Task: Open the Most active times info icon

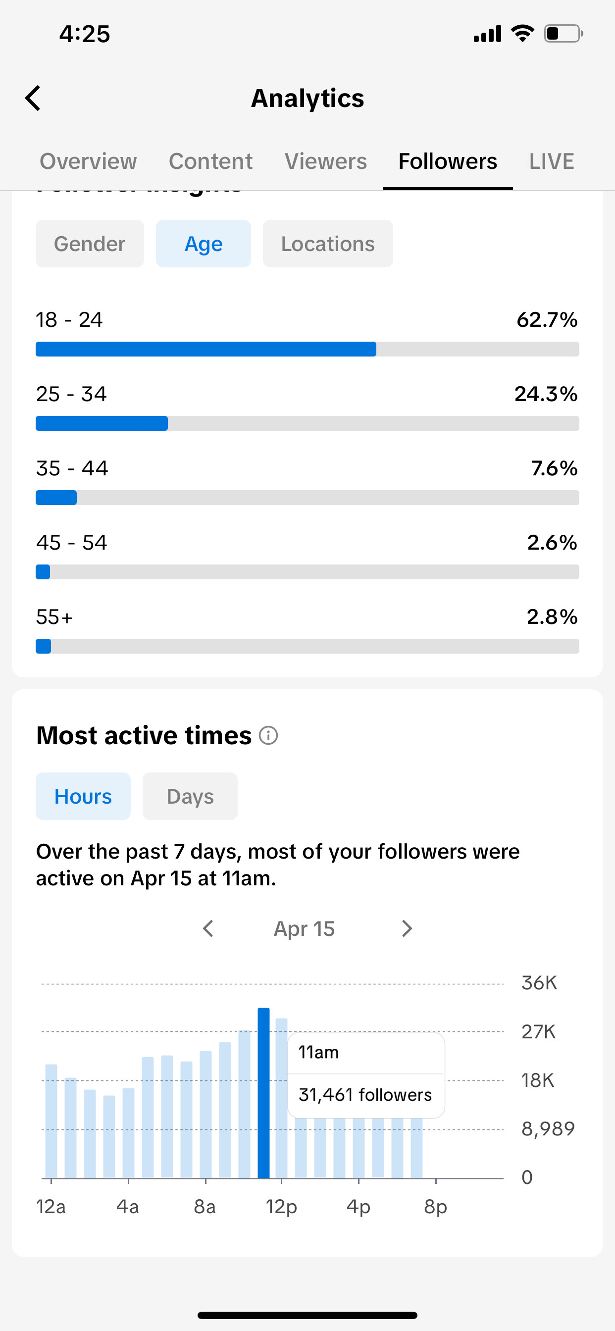Action: click(x=268, y=735)
